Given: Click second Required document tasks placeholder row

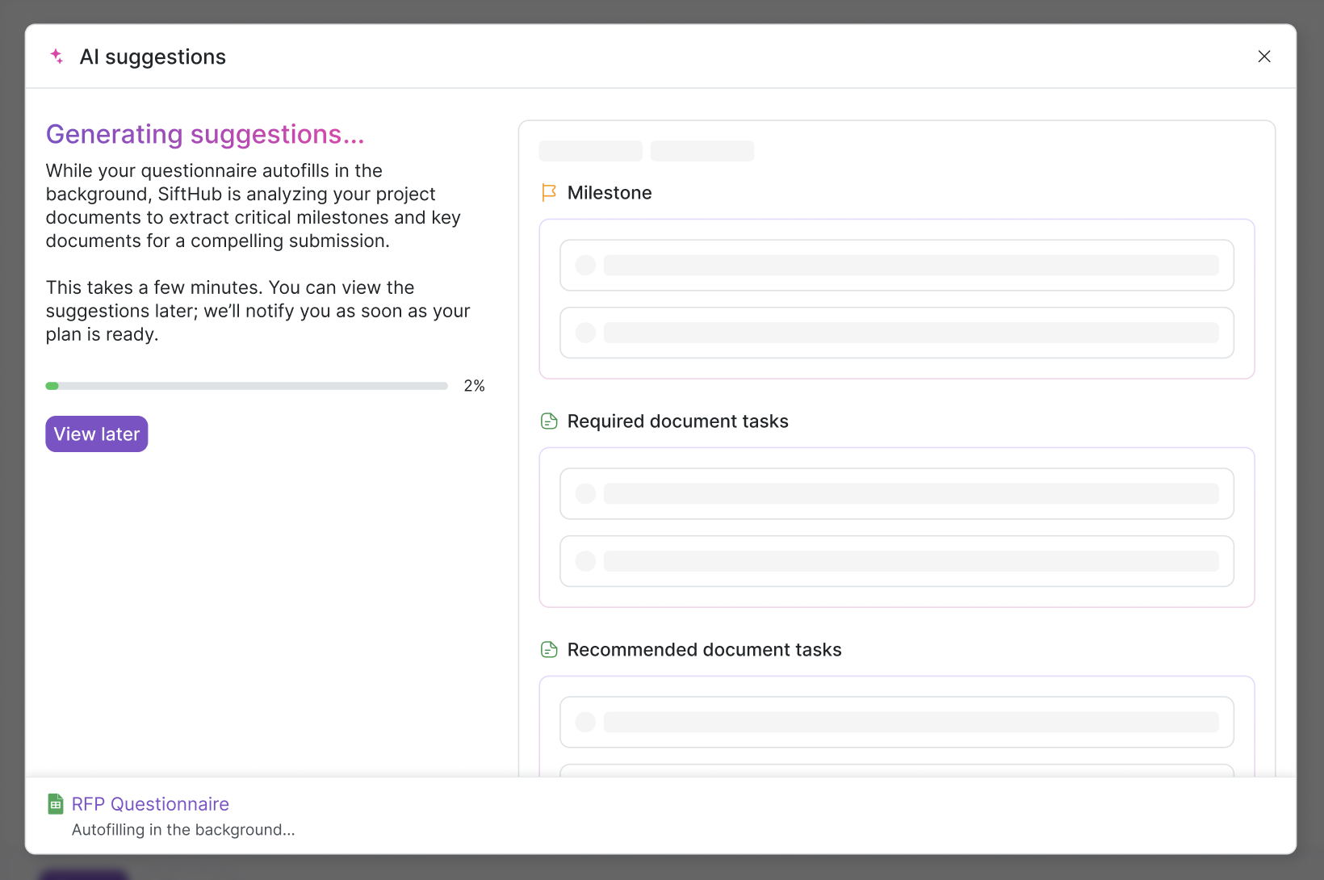Looking at the screenshot, I should pyautogui.click(x=896, y=561).
